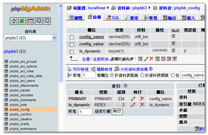Click the database icon in breadcrumb
This screenshot has width=208, height=135.
pyautogui.click(x=114, y=8)
